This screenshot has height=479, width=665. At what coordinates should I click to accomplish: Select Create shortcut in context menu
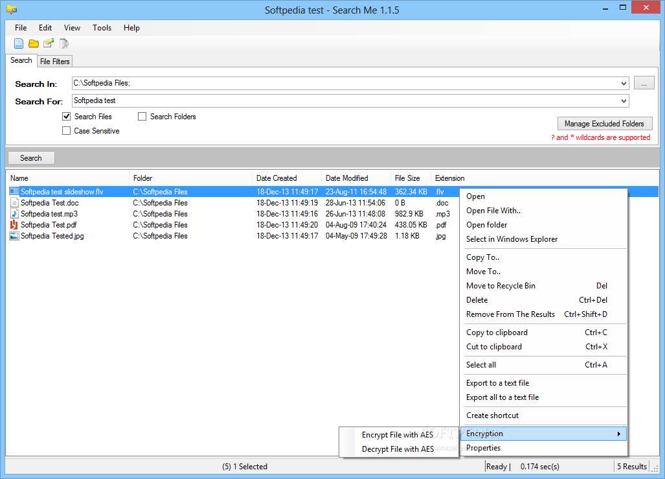point(543,415)
